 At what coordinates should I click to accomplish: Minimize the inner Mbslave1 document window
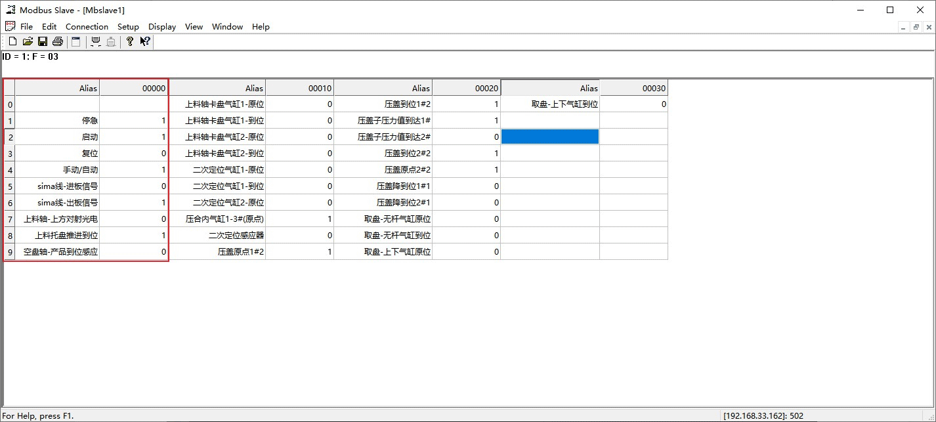coord(904,27)
